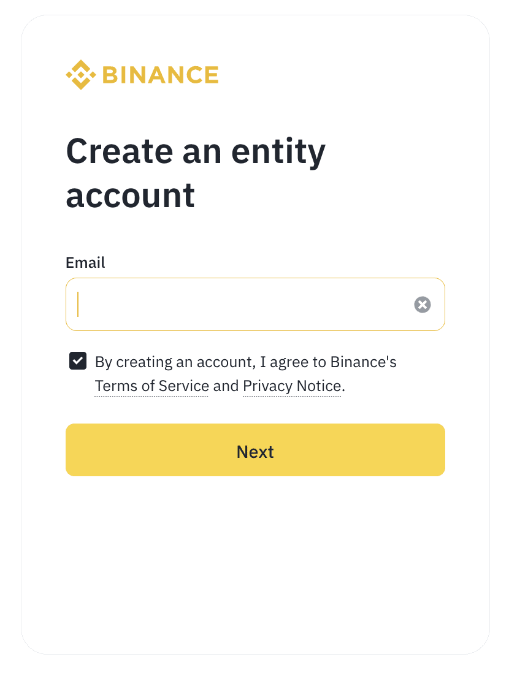Open the Terms of Service link
Screen dimensions: 509x673
(x=151, y=386)
